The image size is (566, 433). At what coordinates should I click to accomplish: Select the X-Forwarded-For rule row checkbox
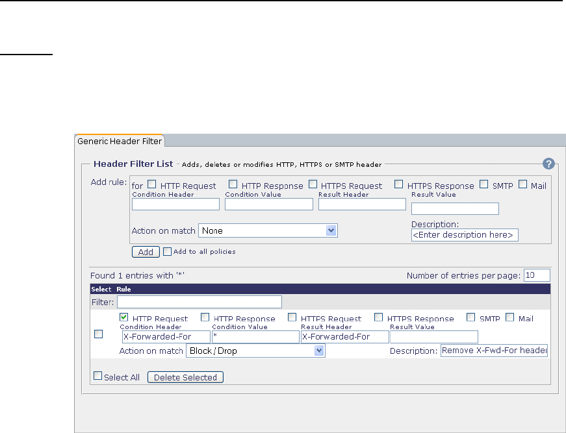(x=98, y=334)
